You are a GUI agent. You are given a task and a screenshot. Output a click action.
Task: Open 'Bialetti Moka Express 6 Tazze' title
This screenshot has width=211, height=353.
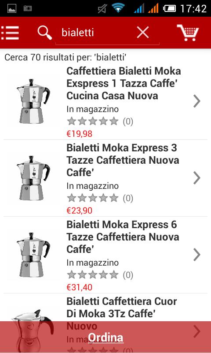[123, 237]
